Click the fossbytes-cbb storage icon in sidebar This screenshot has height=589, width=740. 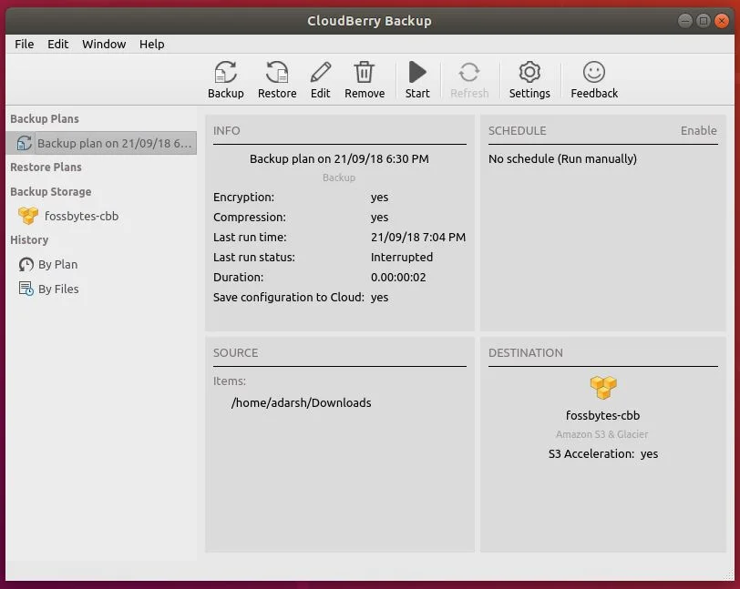[28, 216]
